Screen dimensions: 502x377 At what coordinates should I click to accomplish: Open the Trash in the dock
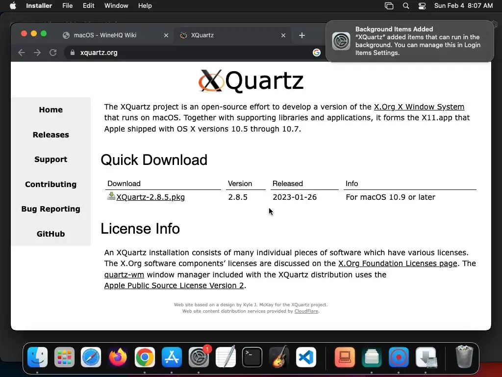point(464,356)
